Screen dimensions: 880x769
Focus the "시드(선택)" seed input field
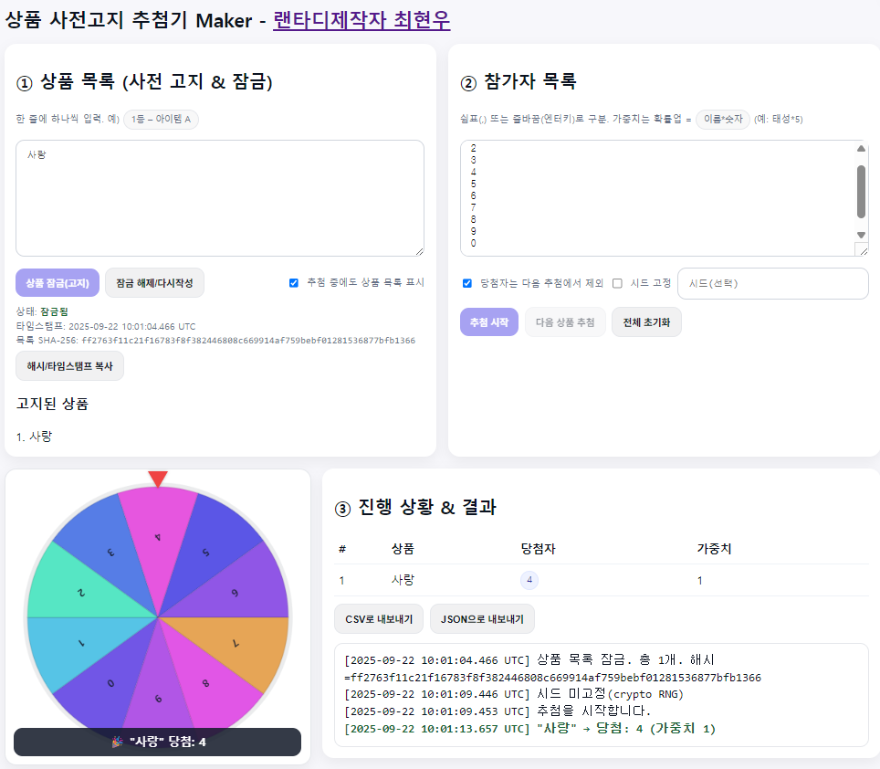[x=772, y=283]
